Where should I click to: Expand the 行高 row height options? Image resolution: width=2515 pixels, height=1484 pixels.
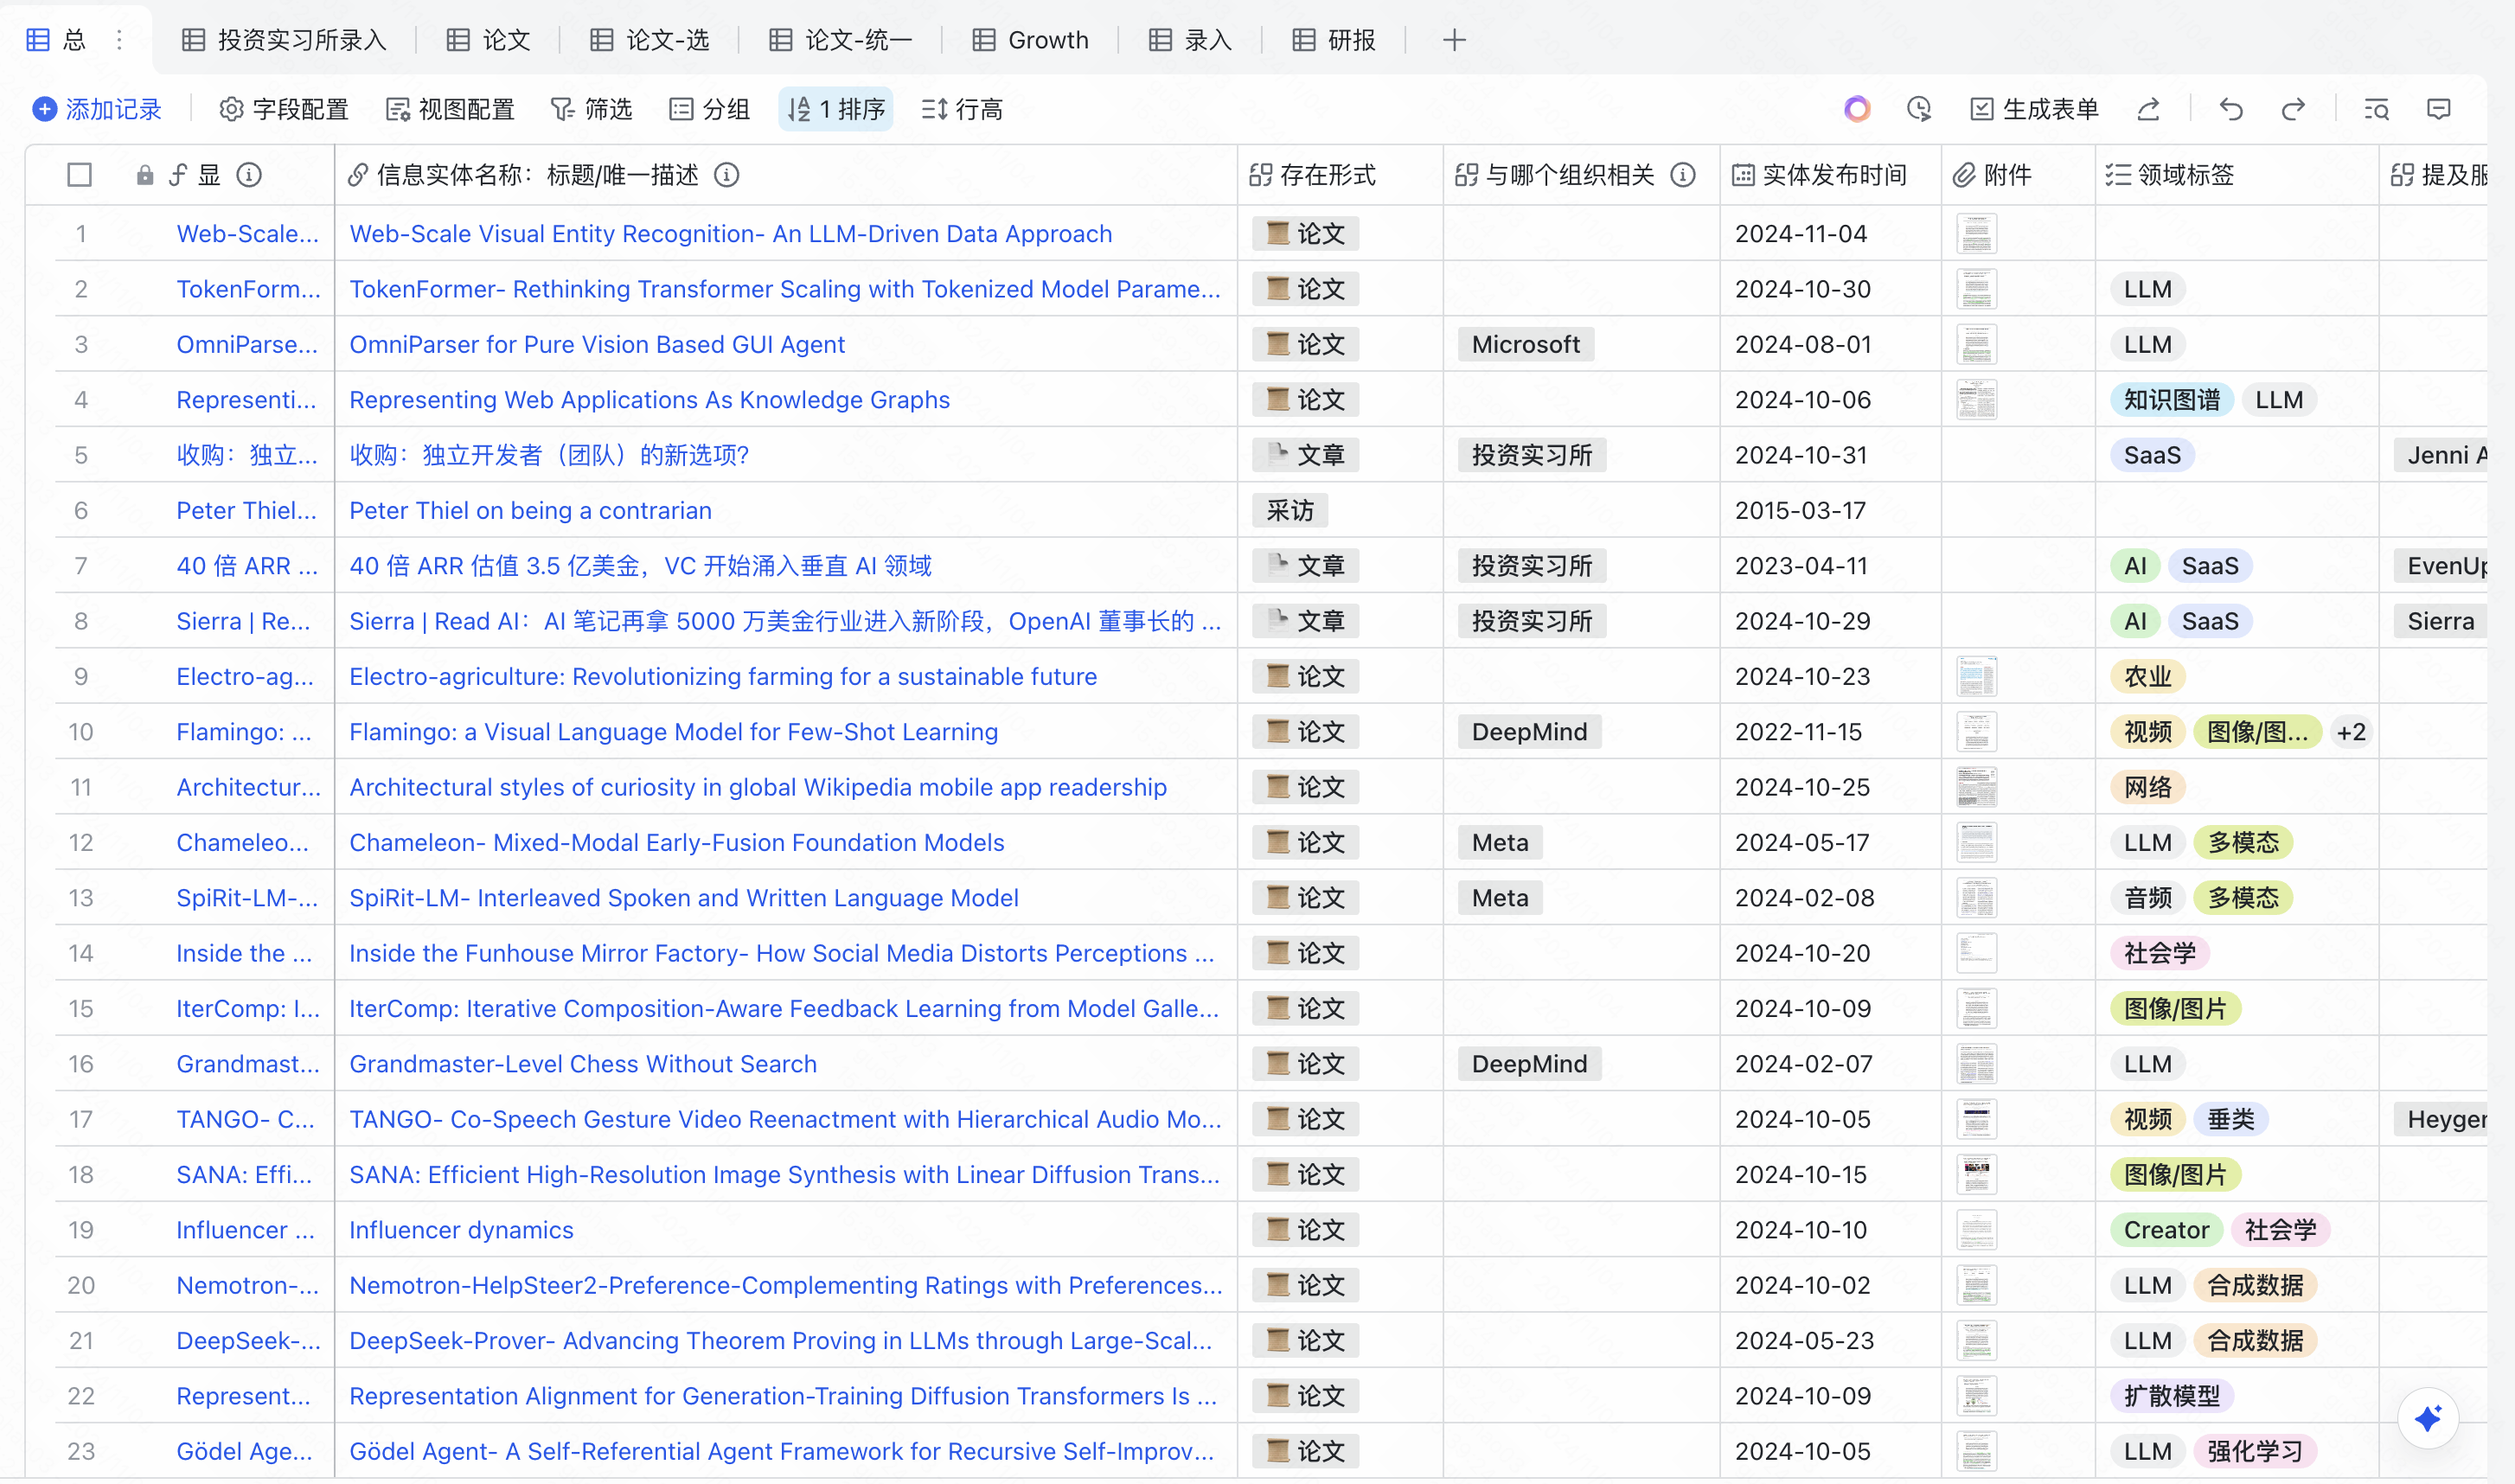pyautogui.click(x=962, y=109)
